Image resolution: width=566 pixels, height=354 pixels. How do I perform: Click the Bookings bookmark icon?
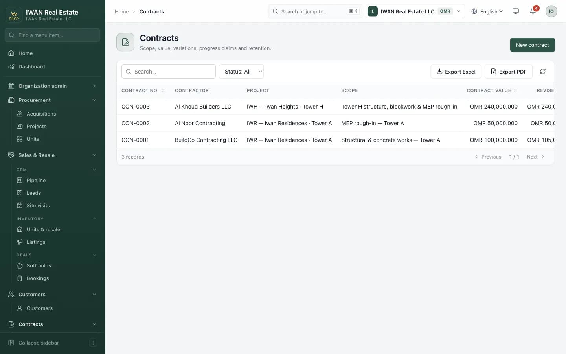pos(20,278)
